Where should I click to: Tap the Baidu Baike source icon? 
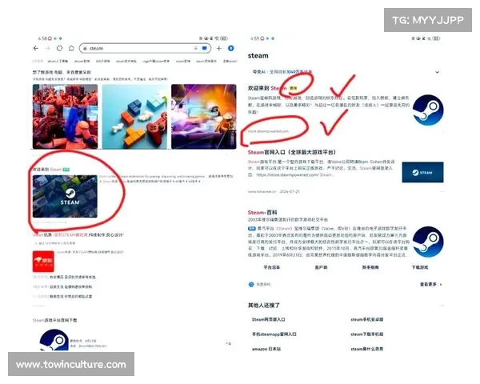click(251, 285)
